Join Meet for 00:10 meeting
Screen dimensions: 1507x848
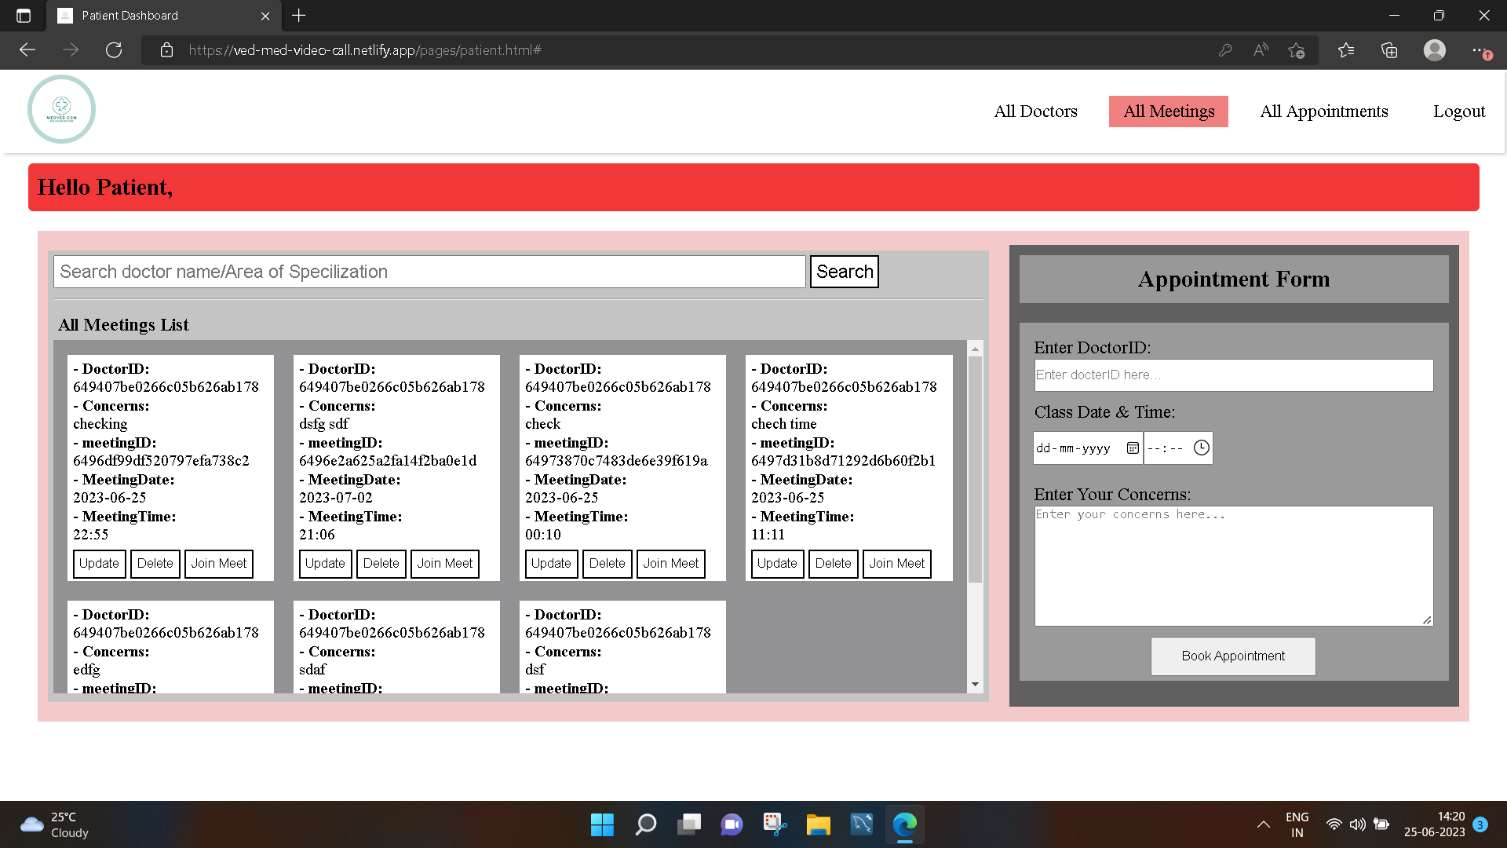tap(671, 564)
